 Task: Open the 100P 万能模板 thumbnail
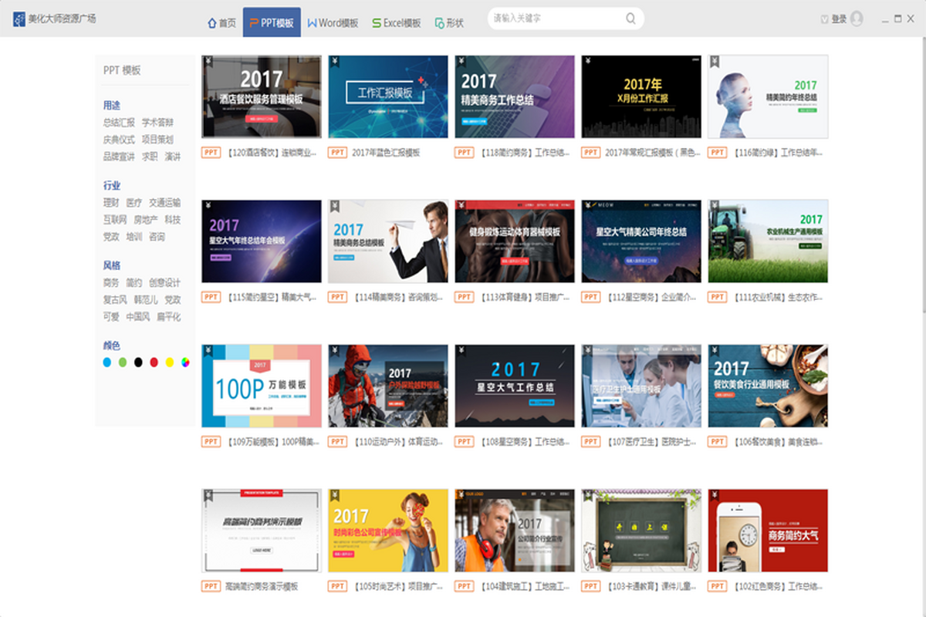tap(262, 386)
